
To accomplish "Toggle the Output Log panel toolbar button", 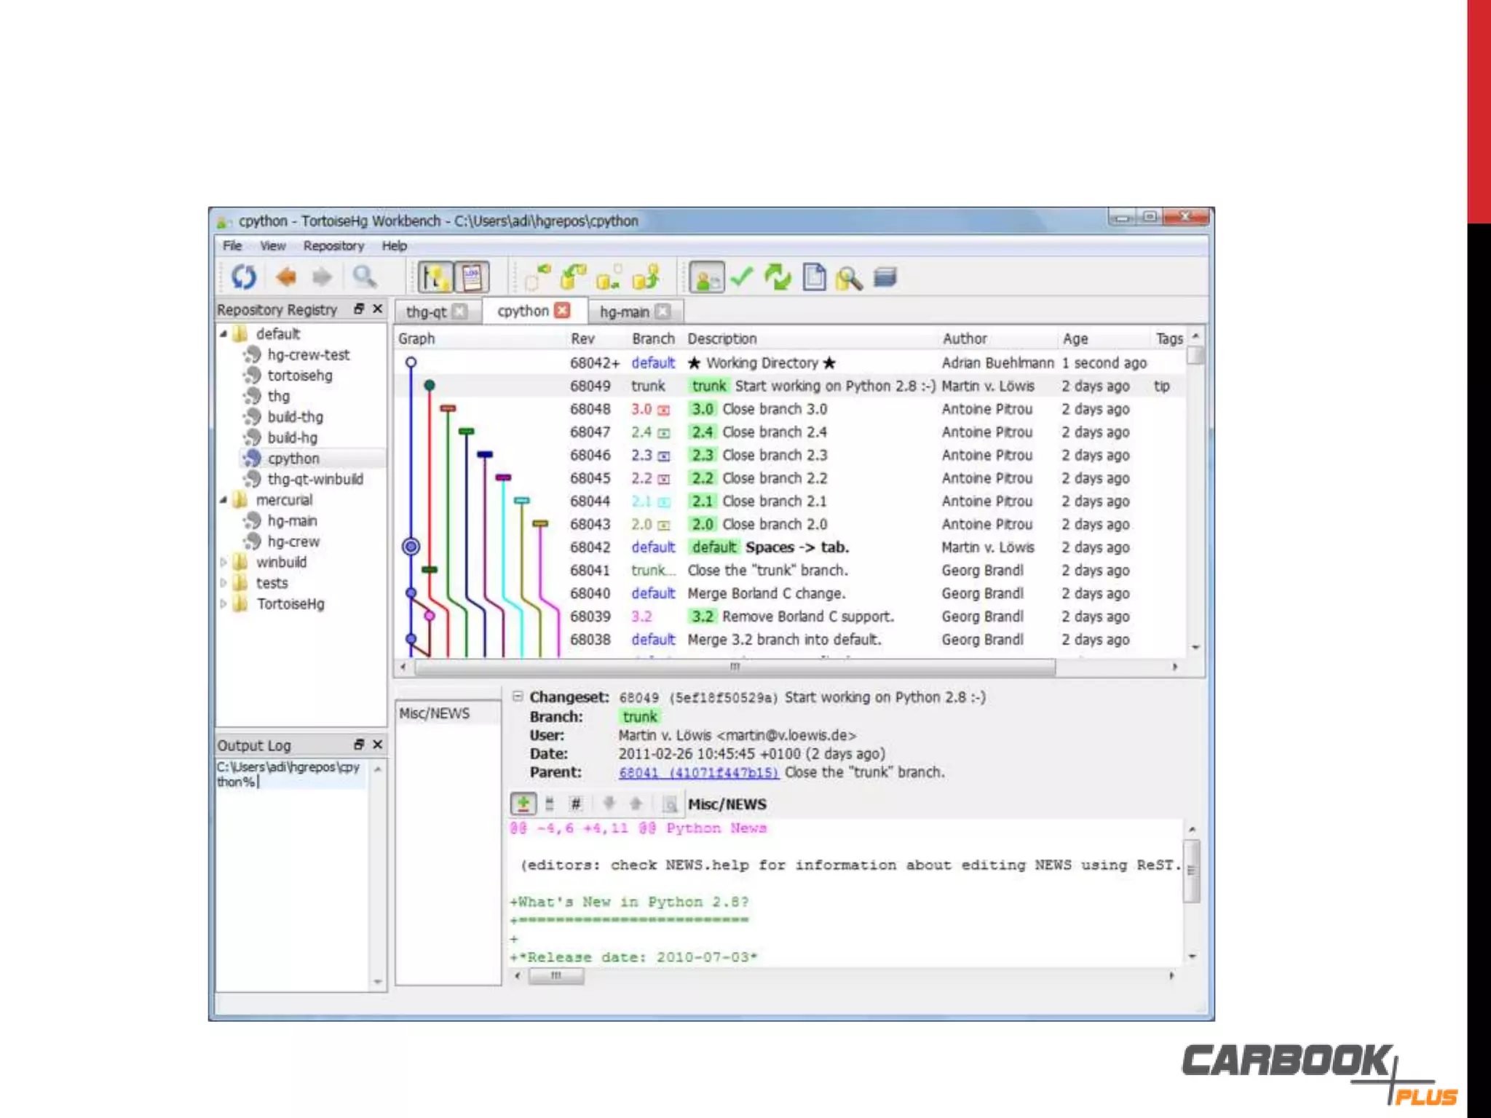I will [x=471, y=277].
